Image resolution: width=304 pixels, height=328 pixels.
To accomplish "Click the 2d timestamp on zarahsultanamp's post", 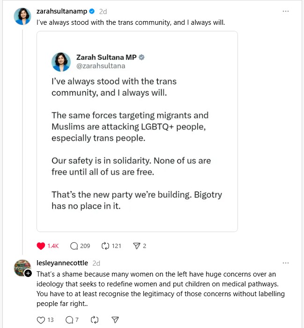I will [103, 11].
